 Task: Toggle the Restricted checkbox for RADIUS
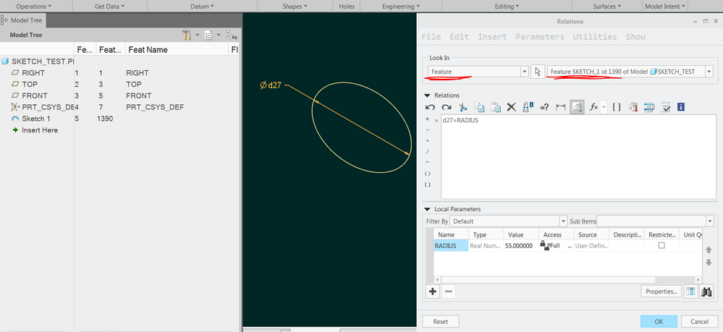[x=661, y=246]
